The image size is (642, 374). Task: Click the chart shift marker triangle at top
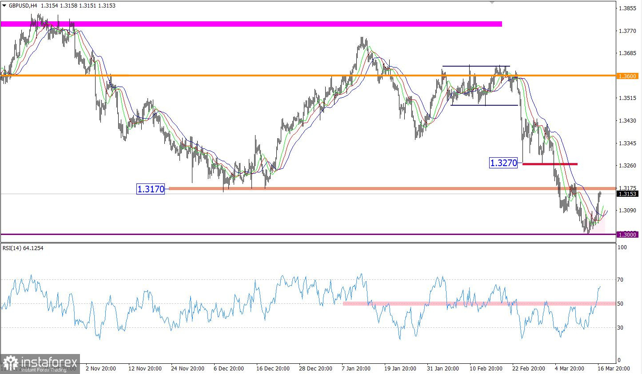tap(492, 3)
